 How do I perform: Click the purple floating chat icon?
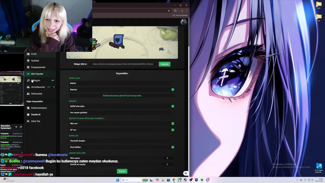186,173
